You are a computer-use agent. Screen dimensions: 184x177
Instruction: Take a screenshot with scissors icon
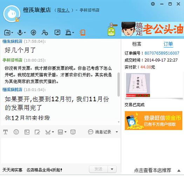(x=48, y=132)
